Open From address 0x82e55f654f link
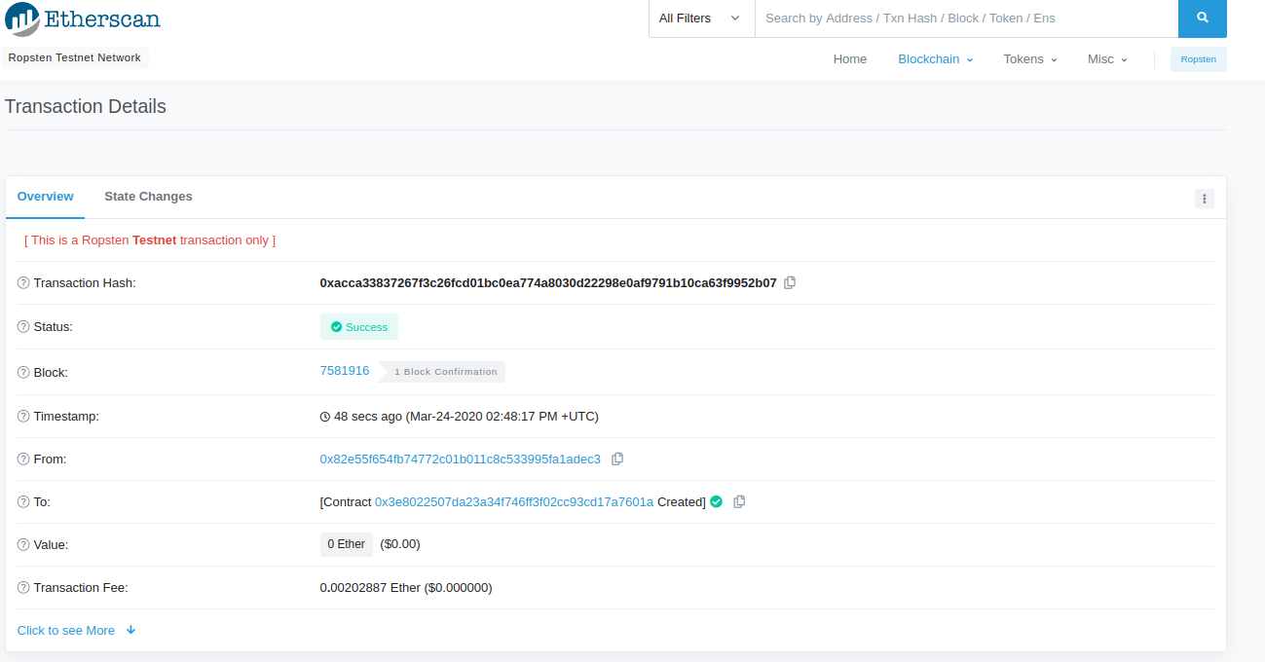 click(461, 459)
